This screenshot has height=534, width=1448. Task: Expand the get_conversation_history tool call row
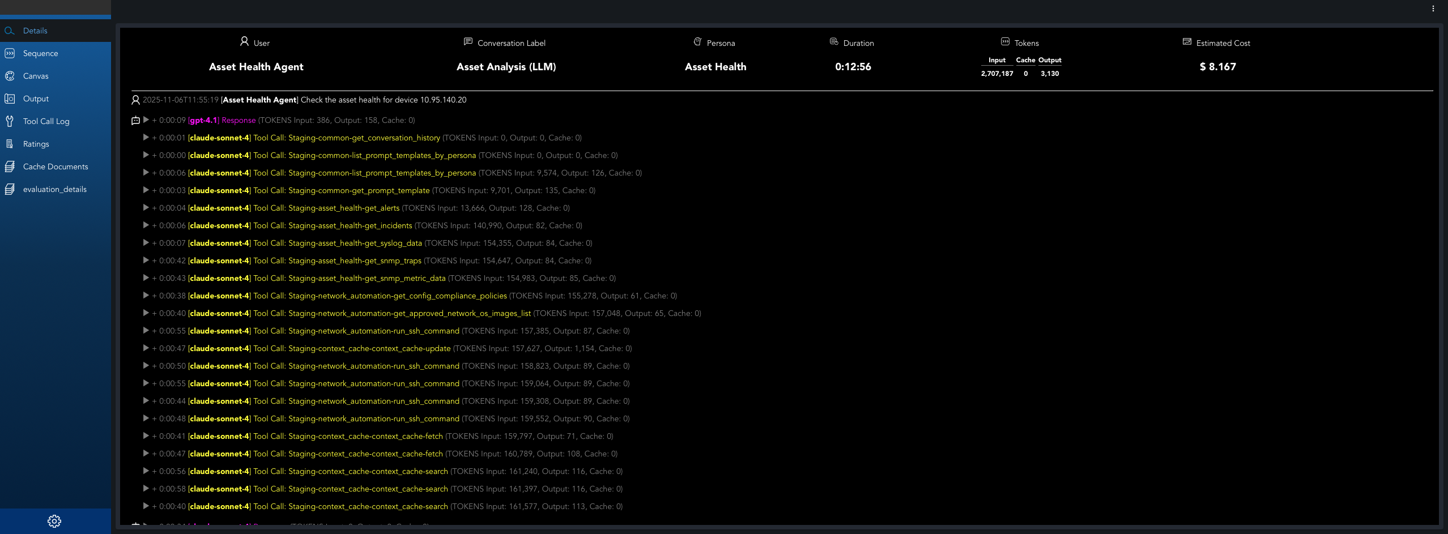coord(146,138)
